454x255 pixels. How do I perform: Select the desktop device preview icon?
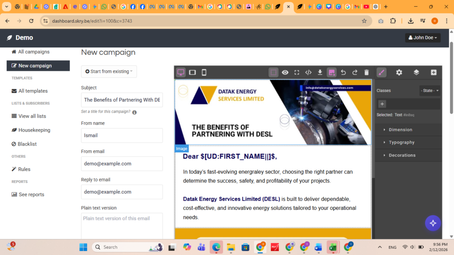181,72
